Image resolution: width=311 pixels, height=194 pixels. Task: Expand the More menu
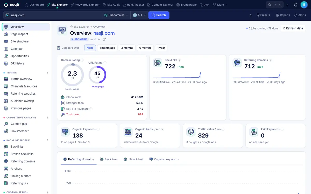click(220, 5)
